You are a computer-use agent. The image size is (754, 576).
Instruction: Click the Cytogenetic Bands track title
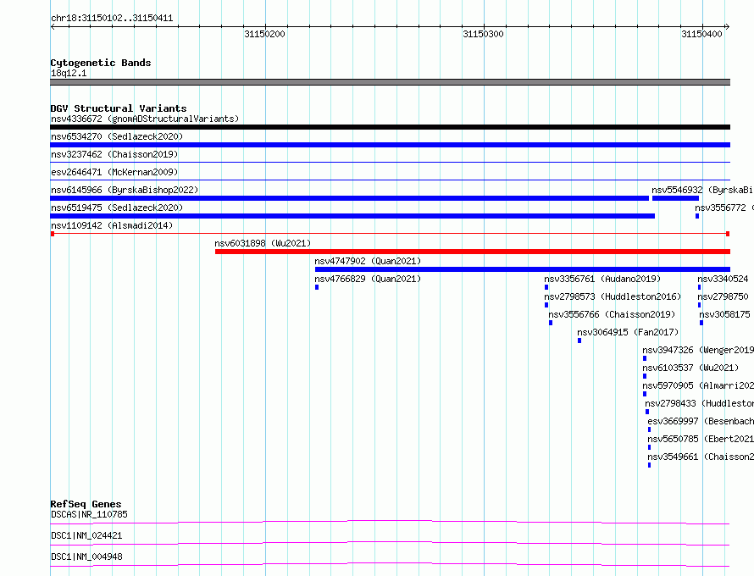(101, 63)
